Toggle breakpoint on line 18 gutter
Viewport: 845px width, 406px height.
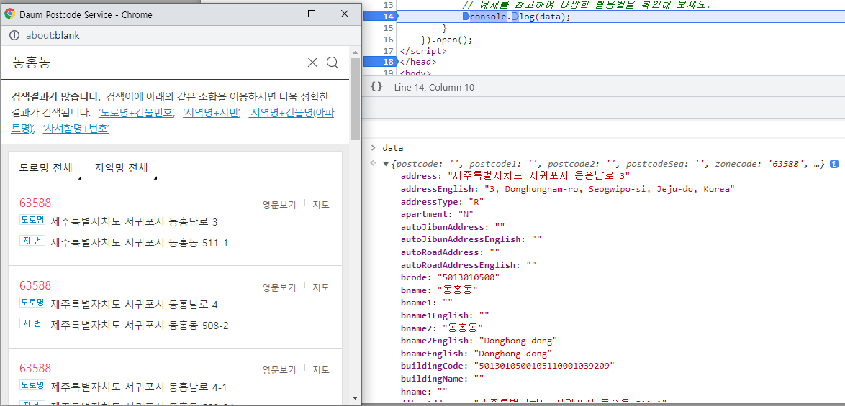[x=381, y=62]
